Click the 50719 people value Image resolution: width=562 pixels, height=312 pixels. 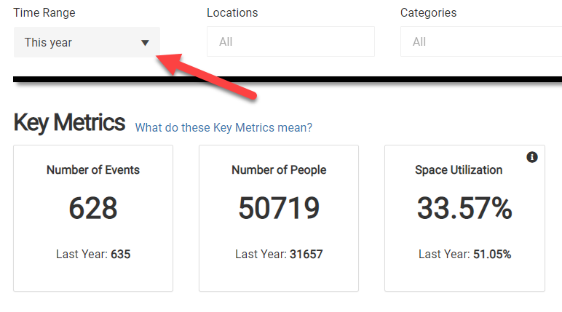coord(279,208)
